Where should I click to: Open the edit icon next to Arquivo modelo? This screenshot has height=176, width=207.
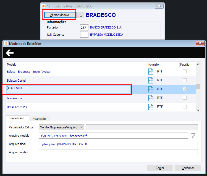193,136
